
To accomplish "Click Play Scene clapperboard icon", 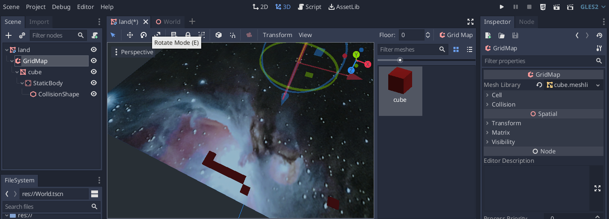I will click(x=557, y=7).
